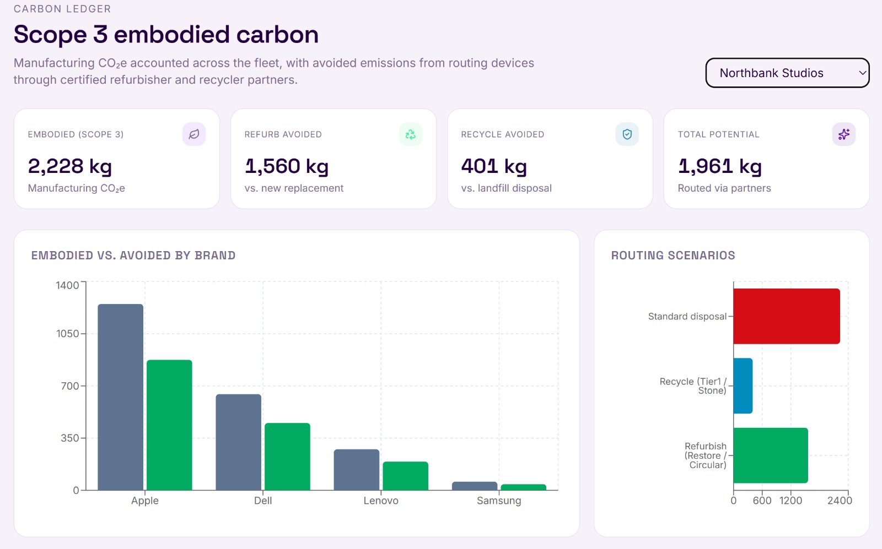
Task: Click the Total Potential card label
Action: coord(719,134)
